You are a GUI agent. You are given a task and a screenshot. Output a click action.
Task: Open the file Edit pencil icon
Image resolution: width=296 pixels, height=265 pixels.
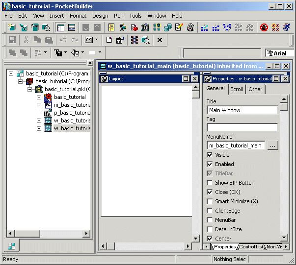click(x=179, y=27)
